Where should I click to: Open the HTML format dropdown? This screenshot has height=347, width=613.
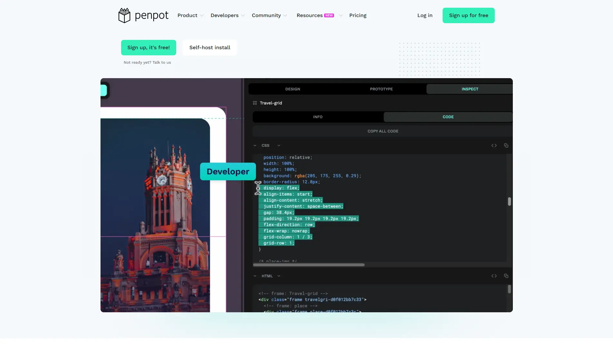[x=279, y=276]
